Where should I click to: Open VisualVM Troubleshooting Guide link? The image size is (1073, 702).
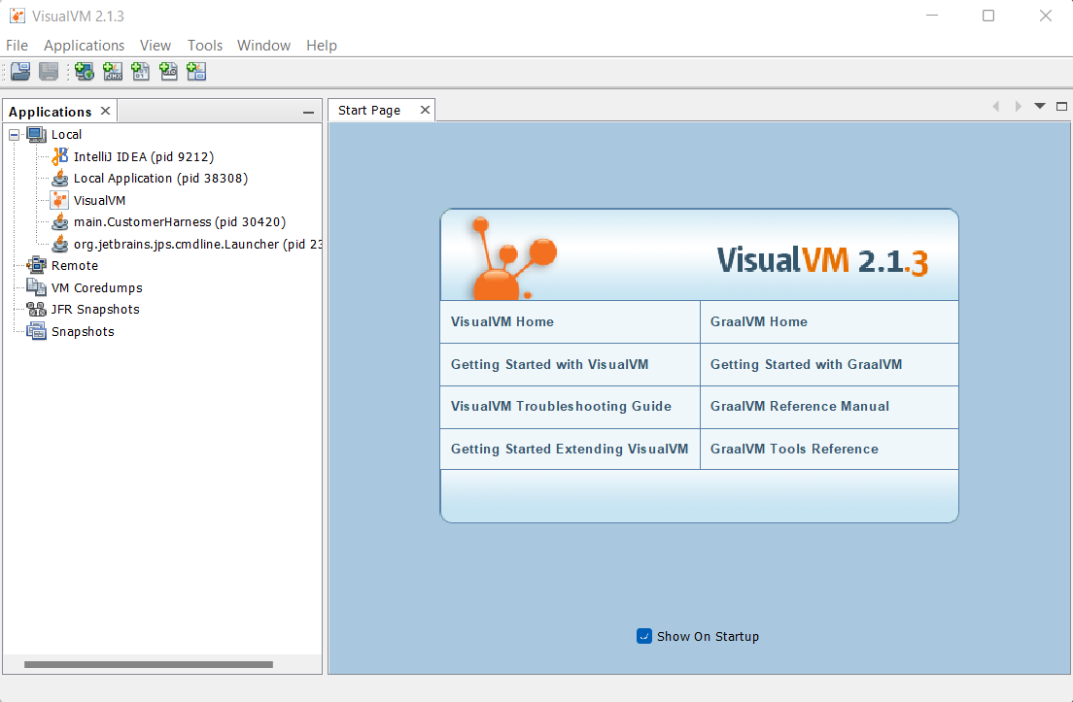tap(561, 406)
